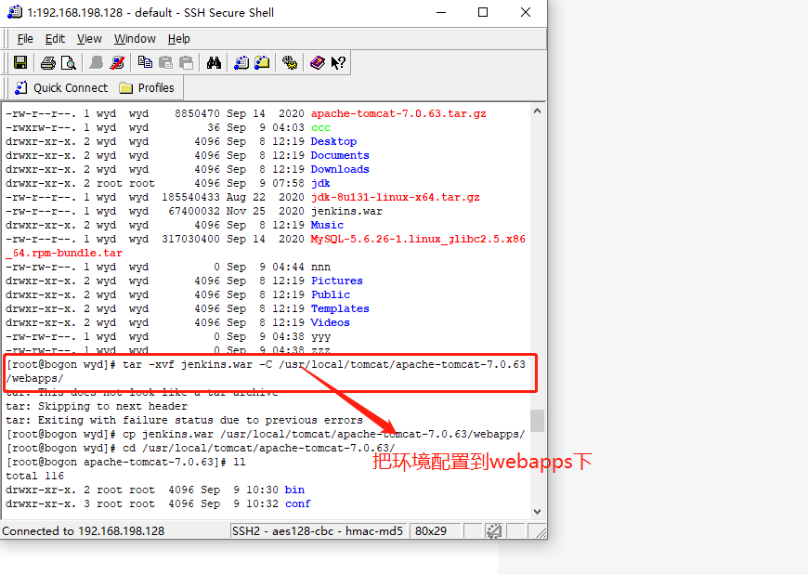Open the Window menu
The height and width of the screenshot is (575, 808).
point(135,39)
